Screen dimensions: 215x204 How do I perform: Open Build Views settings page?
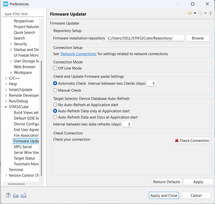coord(26,112)
